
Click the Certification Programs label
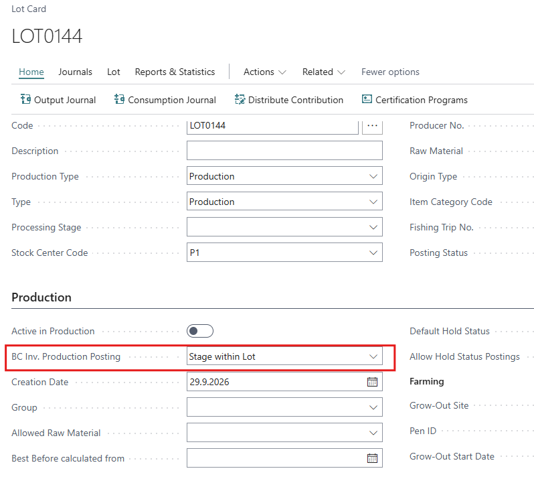pyautogui.click(x=422, y=100)
